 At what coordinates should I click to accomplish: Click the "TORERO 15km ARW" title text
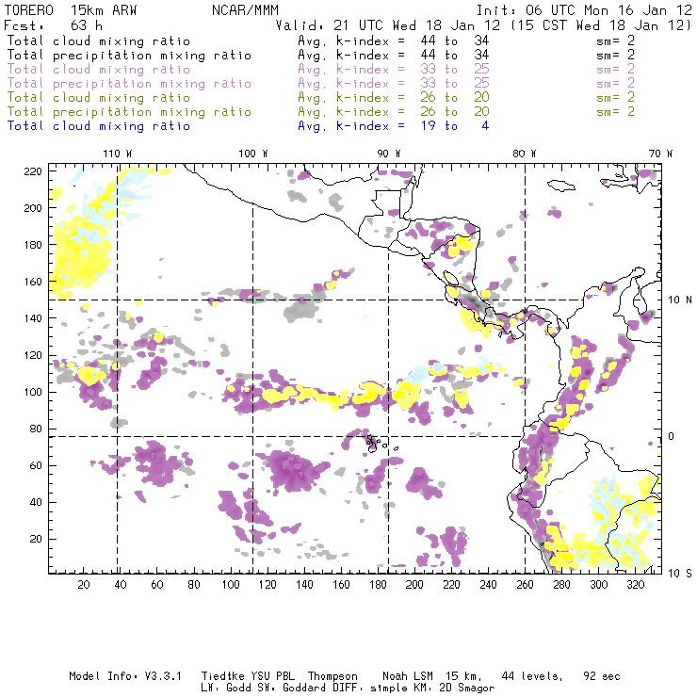[x=71, y=10]
